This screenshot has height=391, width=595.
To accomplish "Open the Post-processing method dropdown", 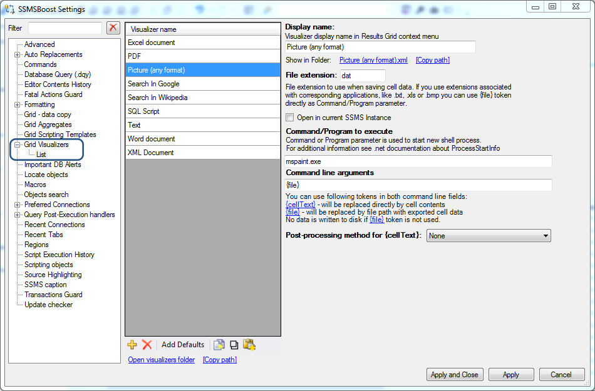I will tap(489, 236).
